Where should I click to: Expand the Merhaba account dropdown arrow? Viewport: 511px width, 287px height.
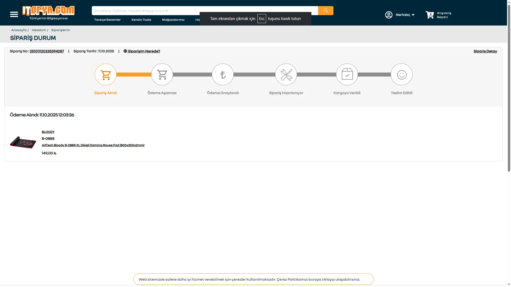tap(413, 15)
